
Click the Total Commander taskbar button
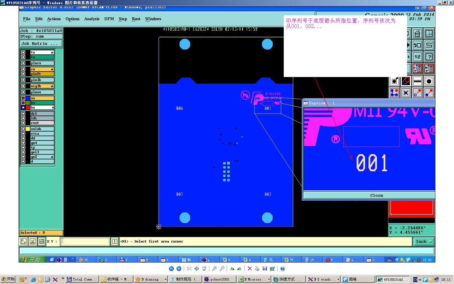82,279
